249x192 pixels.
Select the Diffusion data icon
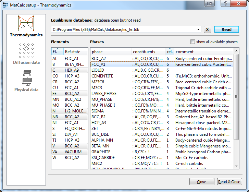[x=26, y=51]
